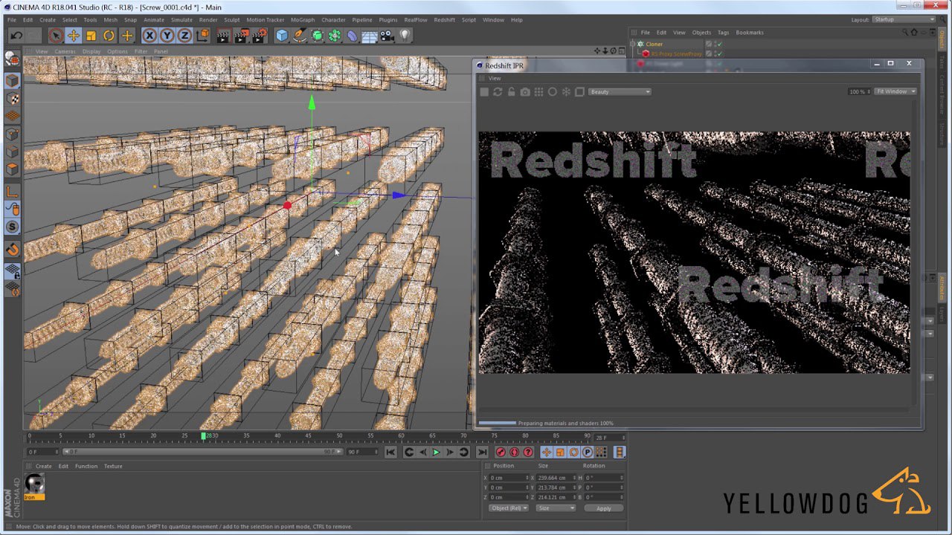The width and height of the screenshot is (952, 535).
Task: Toggle the RS Proxy ScrewProxy enable checkmark
Action: tap(720, 53)
